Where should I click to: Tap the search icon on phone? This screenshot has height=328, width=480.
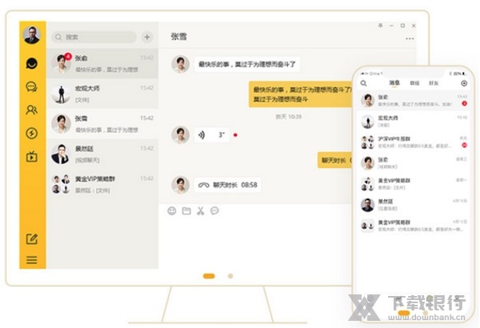coord(364,83)
